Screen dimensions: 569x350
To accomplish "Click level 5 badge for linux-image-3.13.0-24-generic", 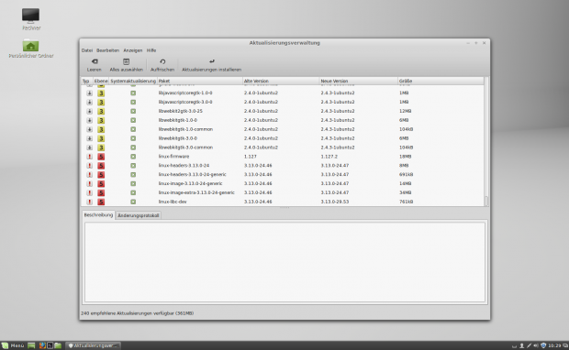I will 101,183.
